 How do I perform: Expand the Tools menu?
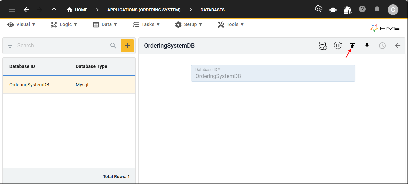tap(231, 24)
